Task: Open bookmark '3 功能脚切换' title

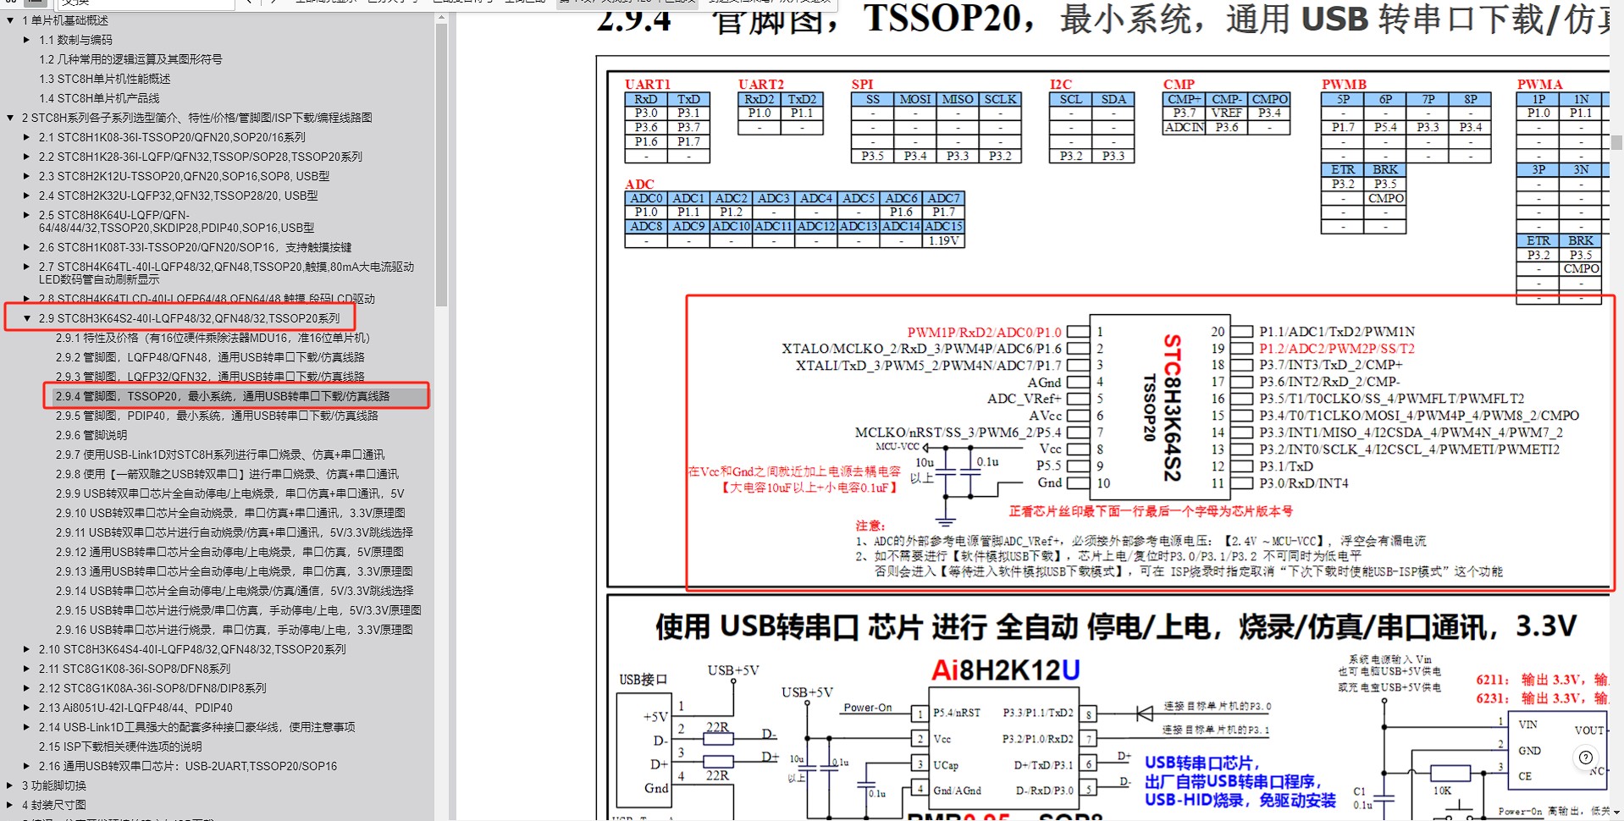Action: [x=54, y=785]
